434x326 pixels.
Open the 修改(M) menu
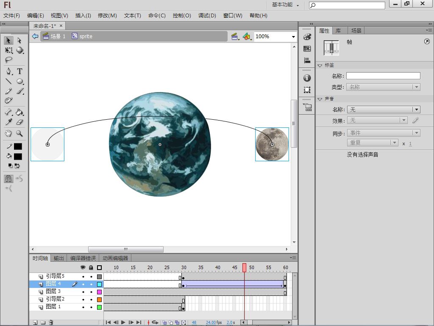coord(107,16)
